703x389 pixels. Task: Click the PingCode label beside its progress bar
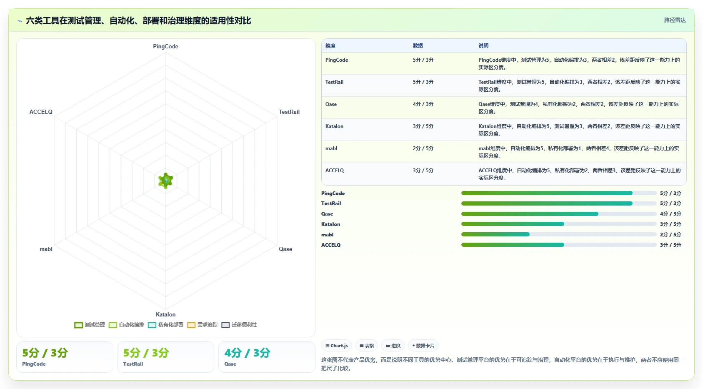333,193
